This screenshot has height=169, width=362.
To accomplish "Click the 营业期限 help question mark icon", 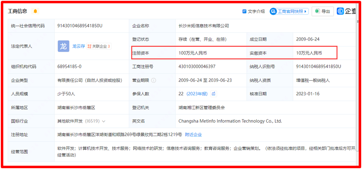I will [153, 80].
